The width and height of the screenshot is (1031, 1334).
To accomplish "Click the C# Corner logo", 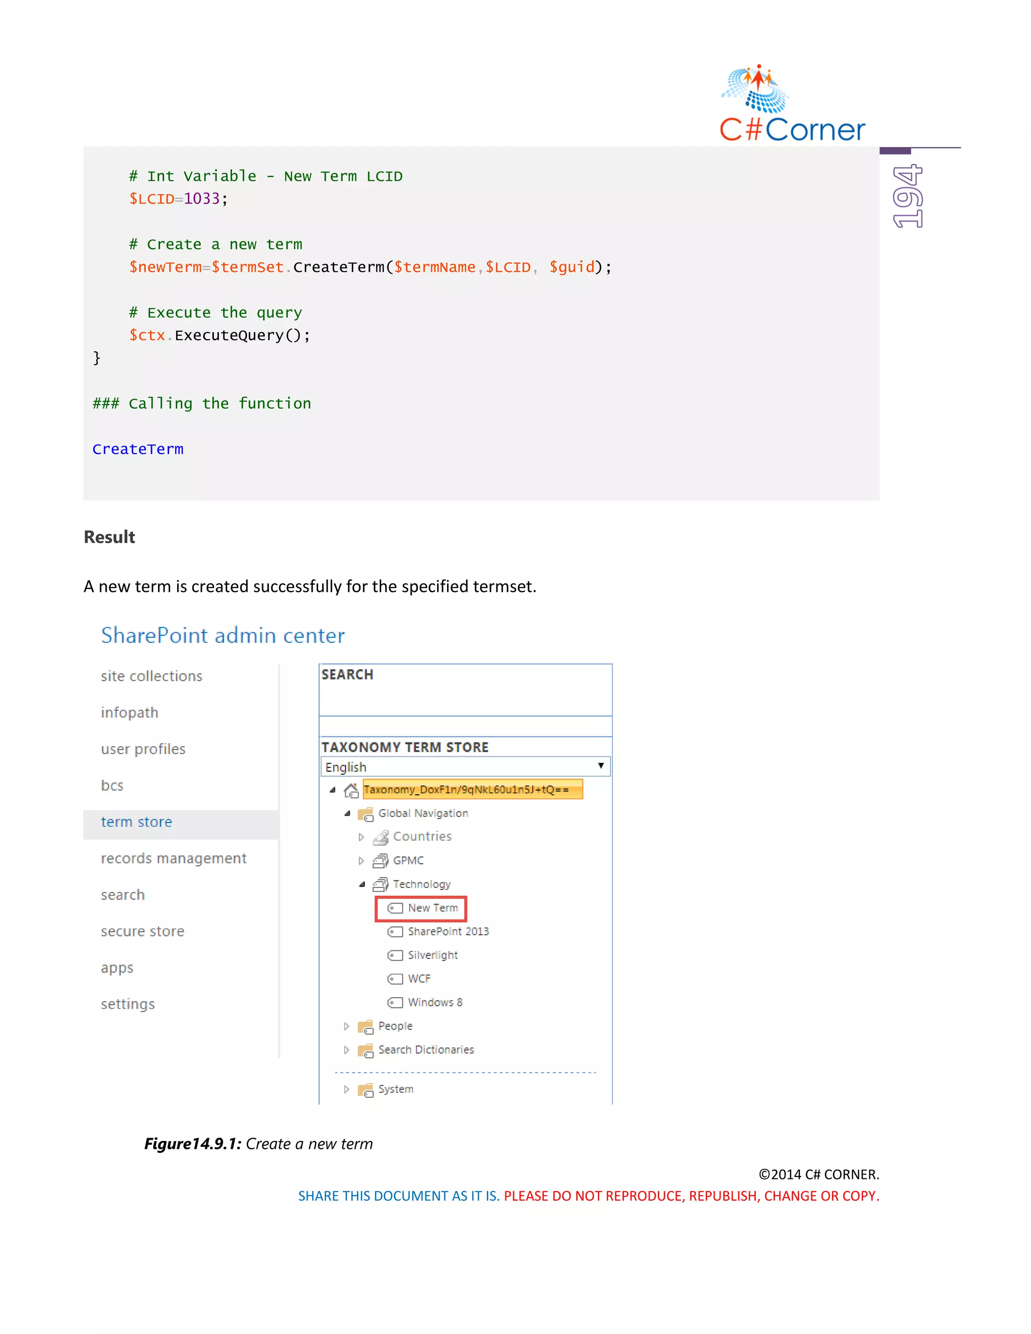I will (x=792, y=103).
